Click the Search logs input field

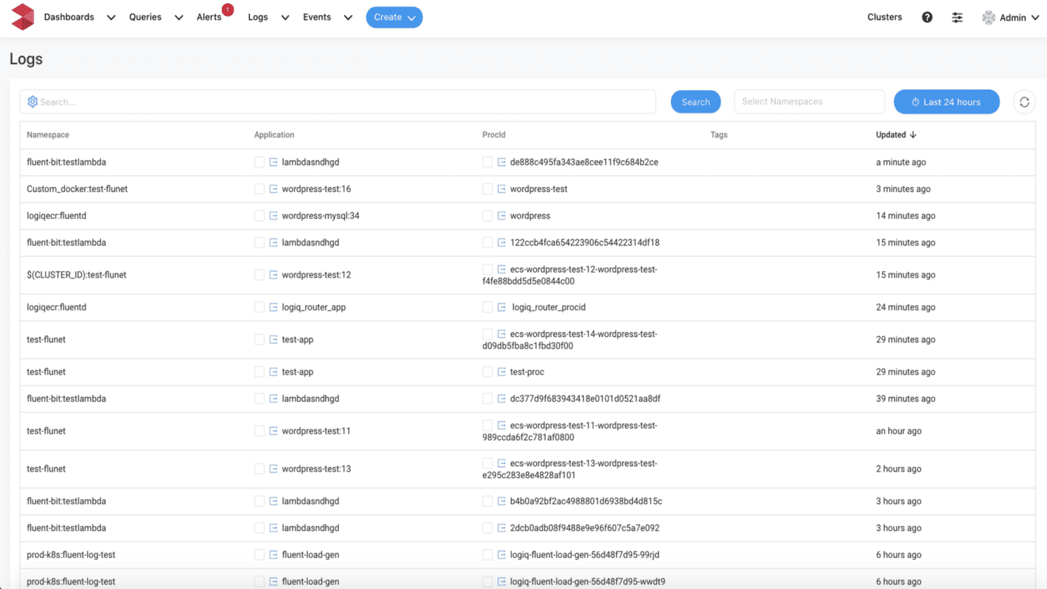tap(338, 101)
